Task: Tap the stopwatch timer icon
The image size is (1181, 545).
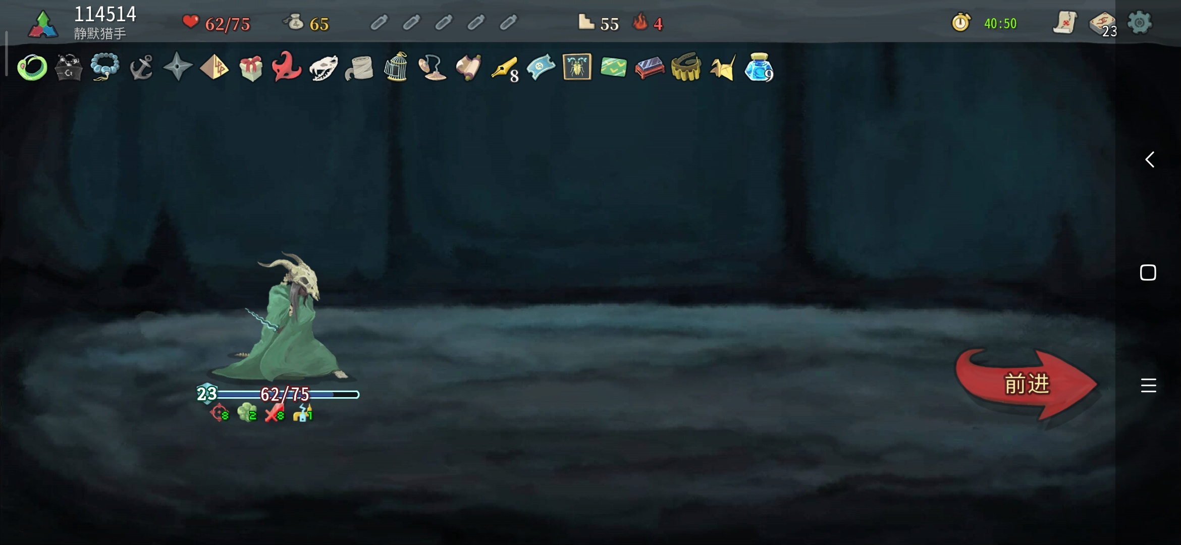Action: pyautogui.click(x=961, y=23)
